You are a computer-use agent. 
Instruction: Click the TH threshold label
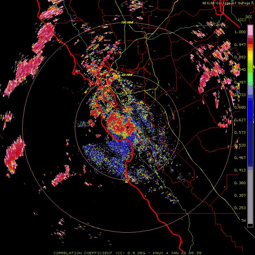pos(243,221)
